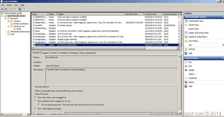Viewport: 224px width, 117px height.
Task: Click the Display All Running Tasks icon
Action: (186, 33)
